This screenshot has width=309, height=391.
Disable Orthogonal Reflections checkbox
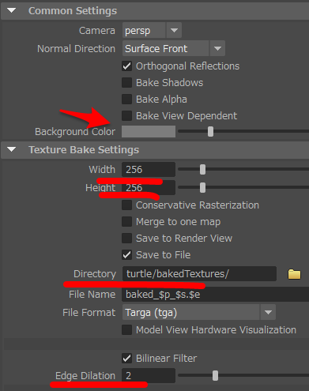click(x=126, y=66)
